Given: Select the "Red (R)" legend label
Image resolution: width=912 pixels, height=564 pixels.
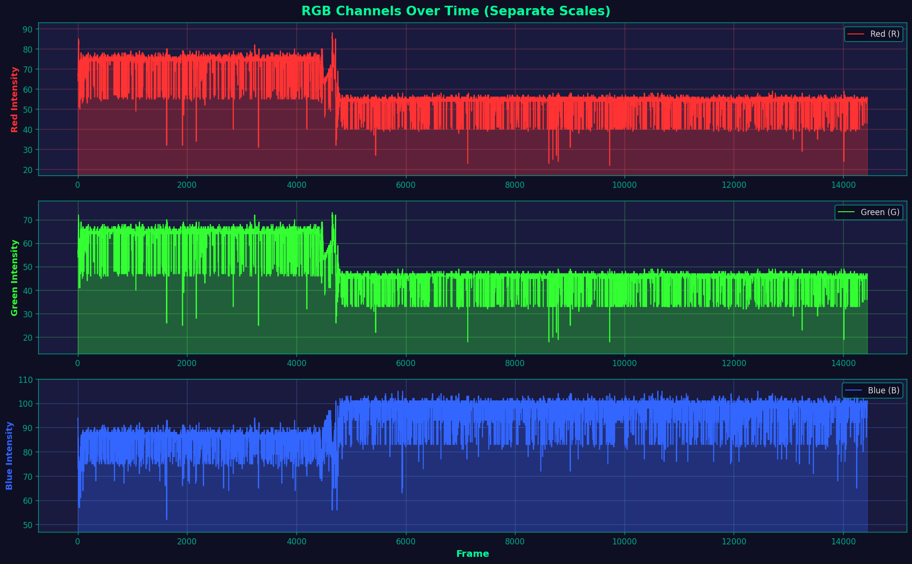Looking at the screenshot, I should click(885, 34).
